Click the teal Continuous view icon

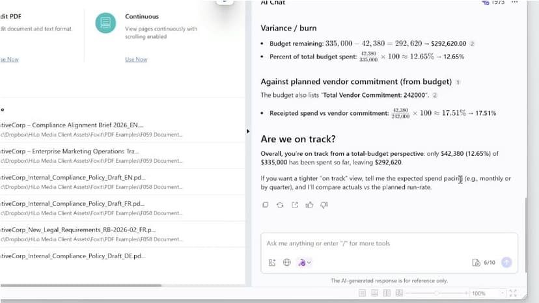coord(105,23)
